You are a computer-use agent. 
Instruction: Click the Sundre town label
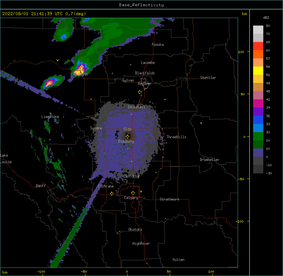96,128
